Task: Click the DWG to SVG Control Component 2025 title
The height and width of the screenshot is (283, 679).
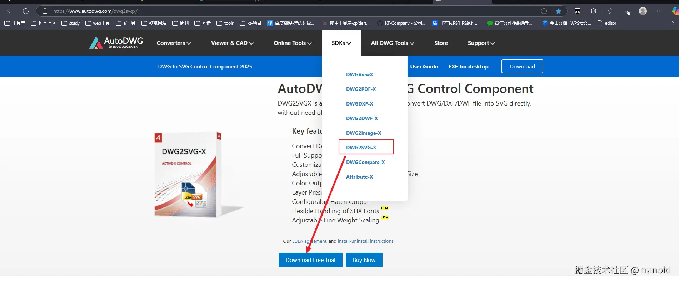Action: [205, 67]
